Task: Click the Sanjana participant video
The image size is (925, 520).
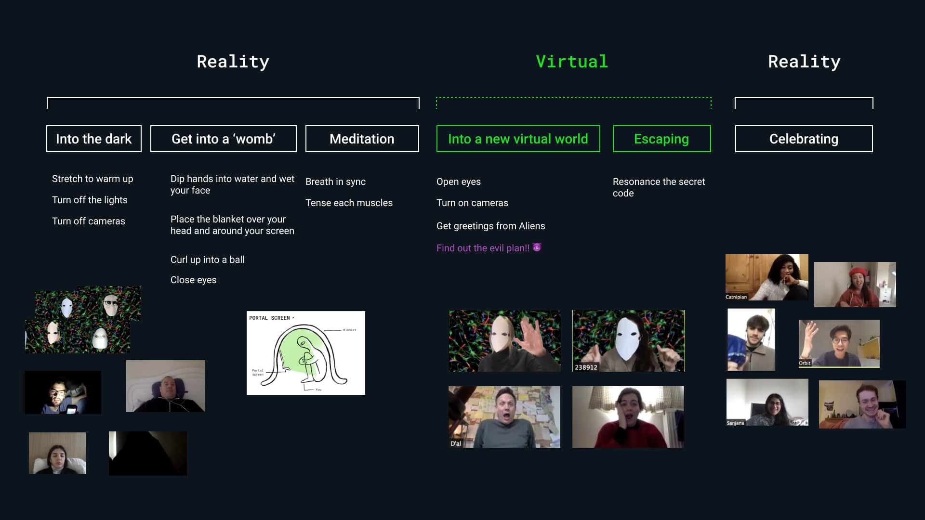Action: tap(766, 404)
